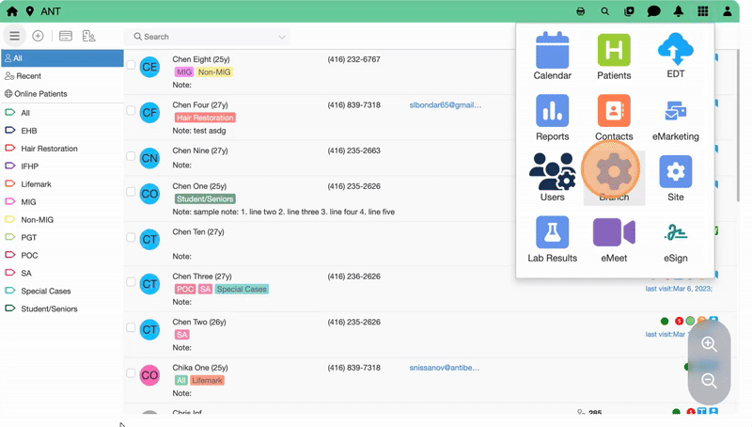Screen dimensions: 752x427
Task: Toggle the hamburger sidebar menu
Action: (14, 36)
